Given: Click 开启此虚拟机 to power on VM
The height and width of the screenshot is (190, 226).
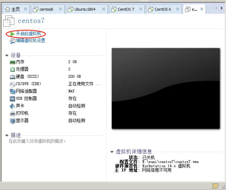Looking at the screenshot, I should (x=29, y=33).
